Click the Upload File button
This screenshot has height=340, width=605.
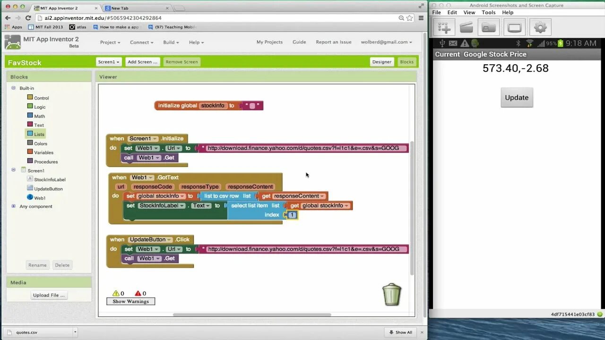[x=49, y=295]
